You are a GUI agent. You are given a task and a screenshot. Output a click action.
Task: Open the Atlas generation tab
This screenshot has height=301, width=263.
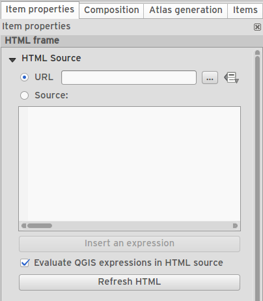186,10
